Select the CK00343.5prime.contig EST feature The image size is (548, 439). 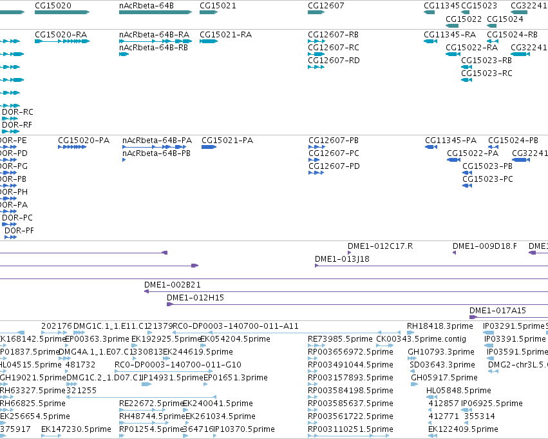pyautogui.click(x=385, y=346)
